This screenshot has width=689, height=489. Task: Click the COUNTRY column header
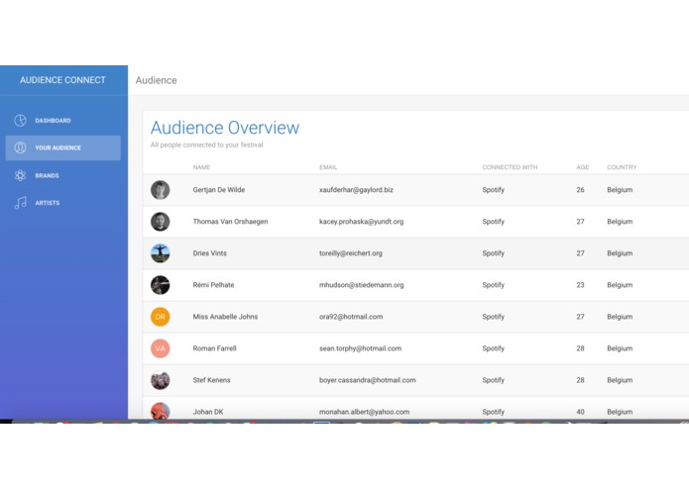(622, 167)
